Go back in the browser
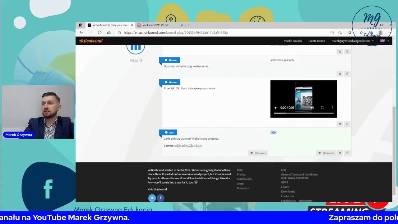 coord(81,32)
